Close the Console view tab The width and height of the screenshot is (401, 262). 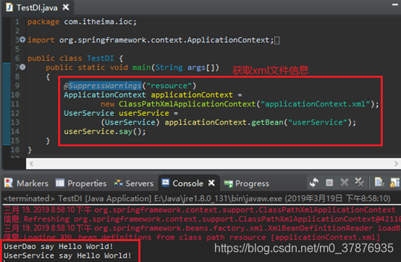click(211, 183)
